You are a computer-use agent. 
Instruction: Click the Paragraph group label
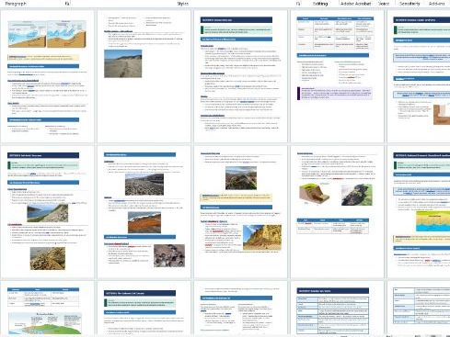click(x=16, y=4)
